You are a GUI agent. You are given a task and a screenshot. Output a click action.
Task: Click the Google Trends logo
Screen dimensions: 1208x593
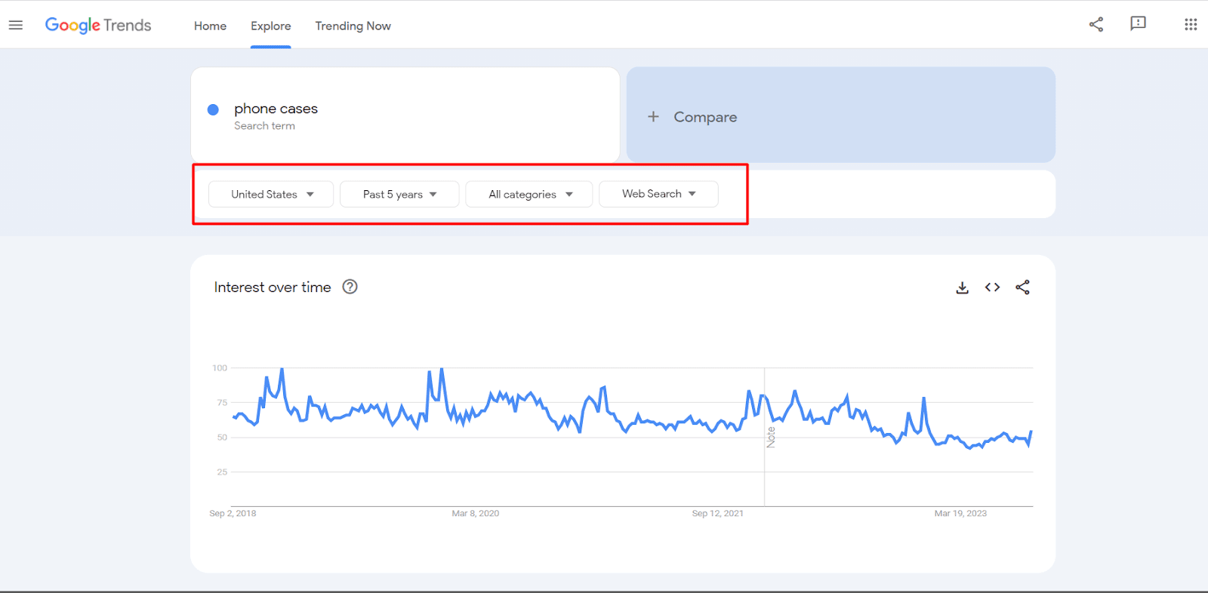[x=98, y=25]
